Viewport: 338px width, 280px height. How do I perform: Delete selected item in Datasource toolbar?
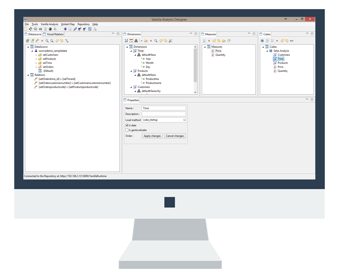42,41
